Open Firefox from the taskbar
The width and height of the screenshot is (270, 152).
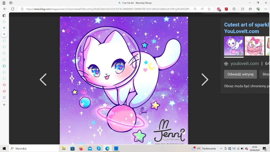click(x=81, y=148)
